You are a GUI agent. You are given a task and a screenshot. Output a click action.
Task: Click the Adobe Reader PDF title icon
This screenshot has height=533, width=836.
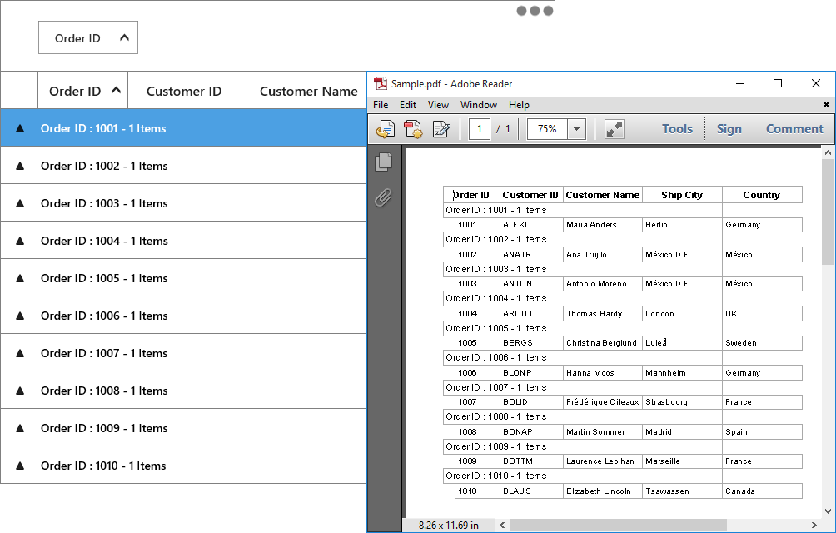pos(381,83)
